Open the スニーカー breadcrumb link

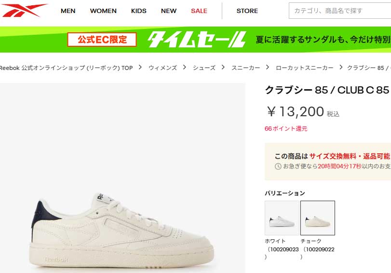[245, 68]
